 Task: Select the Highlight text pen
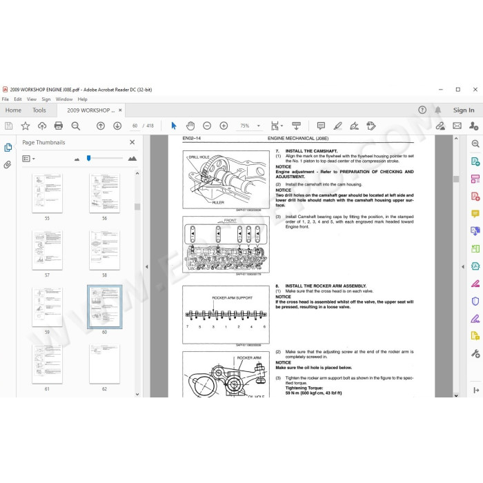[x=337, y=126]
